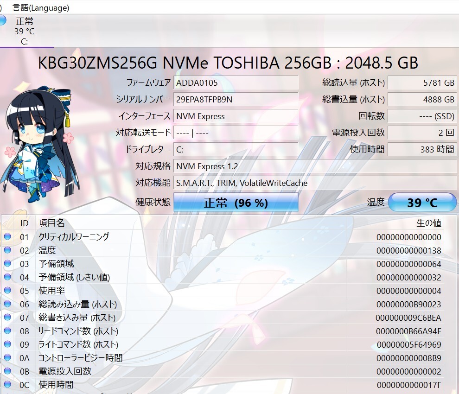
Task: Click status icon for 04 予備領域 (しきい値)
Action: tap(7, 277)
